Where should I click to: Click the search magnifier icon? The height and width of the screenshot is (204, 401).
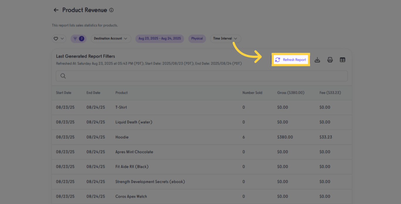coord(63,76)
